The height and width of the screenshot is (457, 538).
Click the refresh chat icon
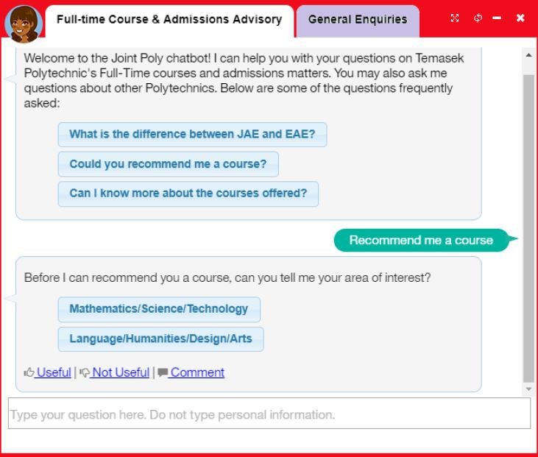[478, 18]
